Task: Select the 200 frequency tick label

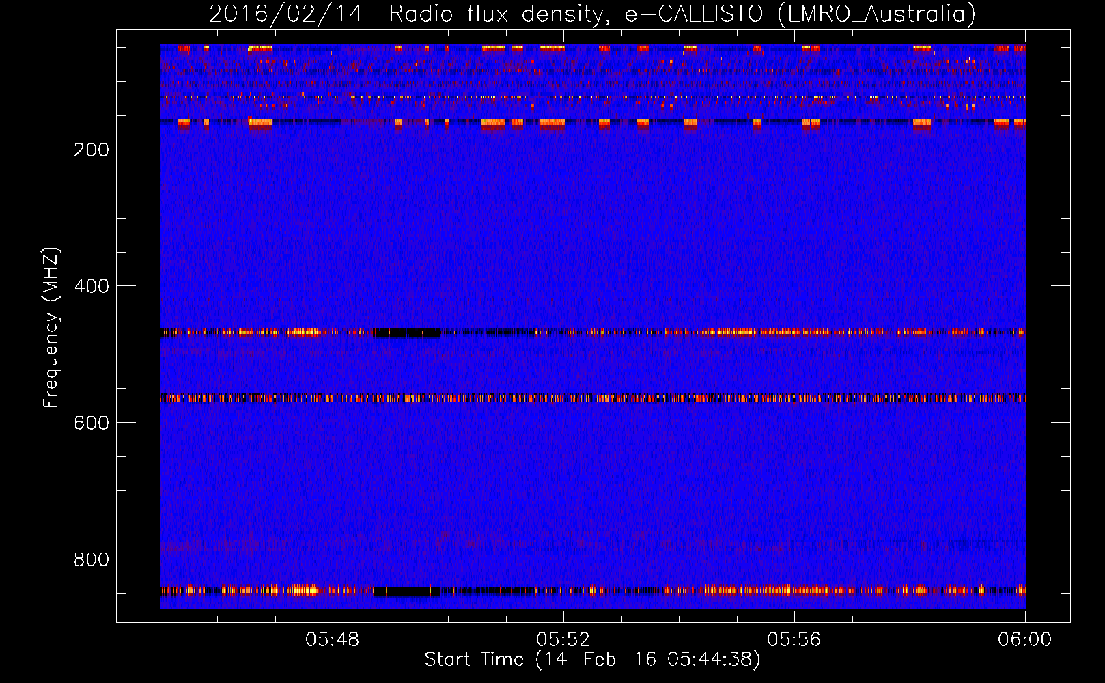Action: (x=92, y=150)
